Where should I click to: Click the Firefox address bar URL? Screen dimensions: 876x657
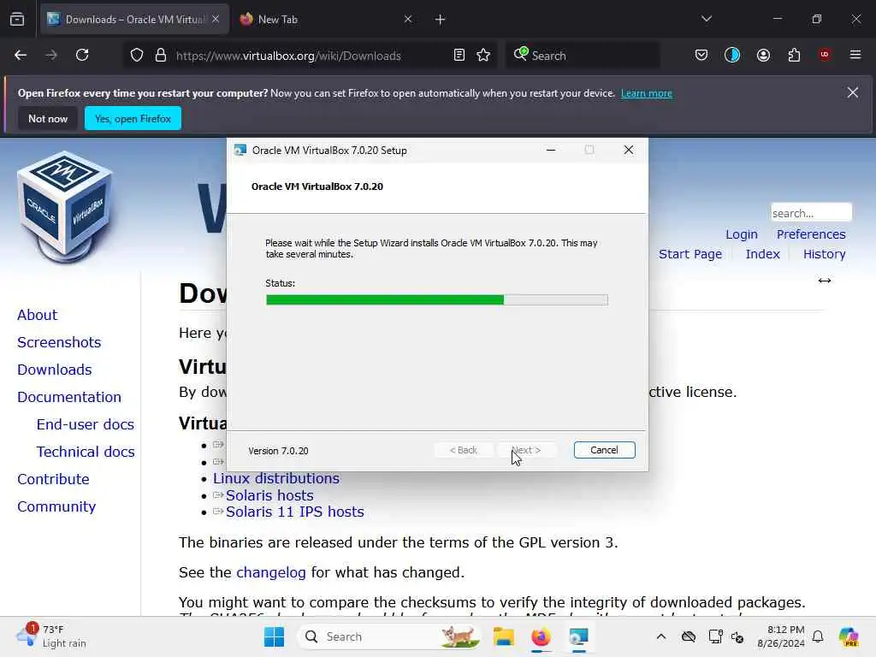288,56
